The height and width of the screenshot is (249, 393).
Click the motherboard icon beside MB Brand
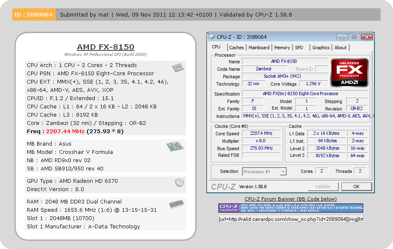coord(175,146)
